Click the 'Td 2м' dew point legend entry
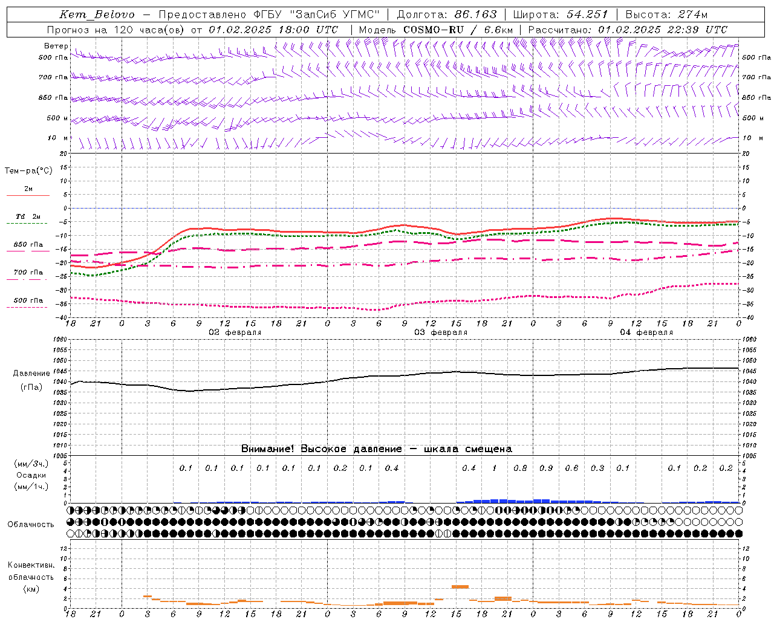774x619 pixels. point(28,216)
